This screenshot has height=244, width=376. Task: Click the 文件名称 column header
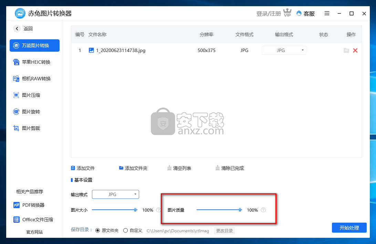click(97, 34)
